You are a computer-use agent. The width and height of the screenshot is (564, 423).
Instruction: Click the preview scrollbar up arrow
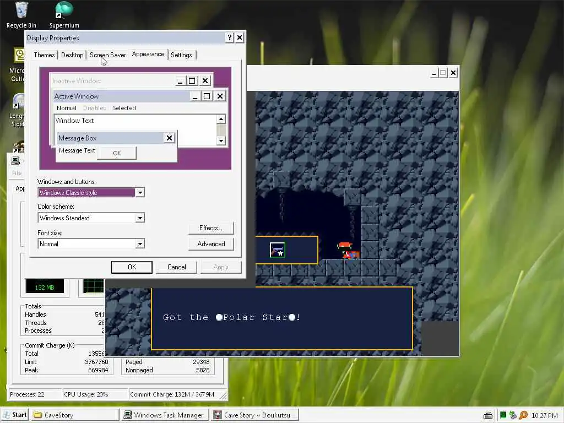pos(221,119)
